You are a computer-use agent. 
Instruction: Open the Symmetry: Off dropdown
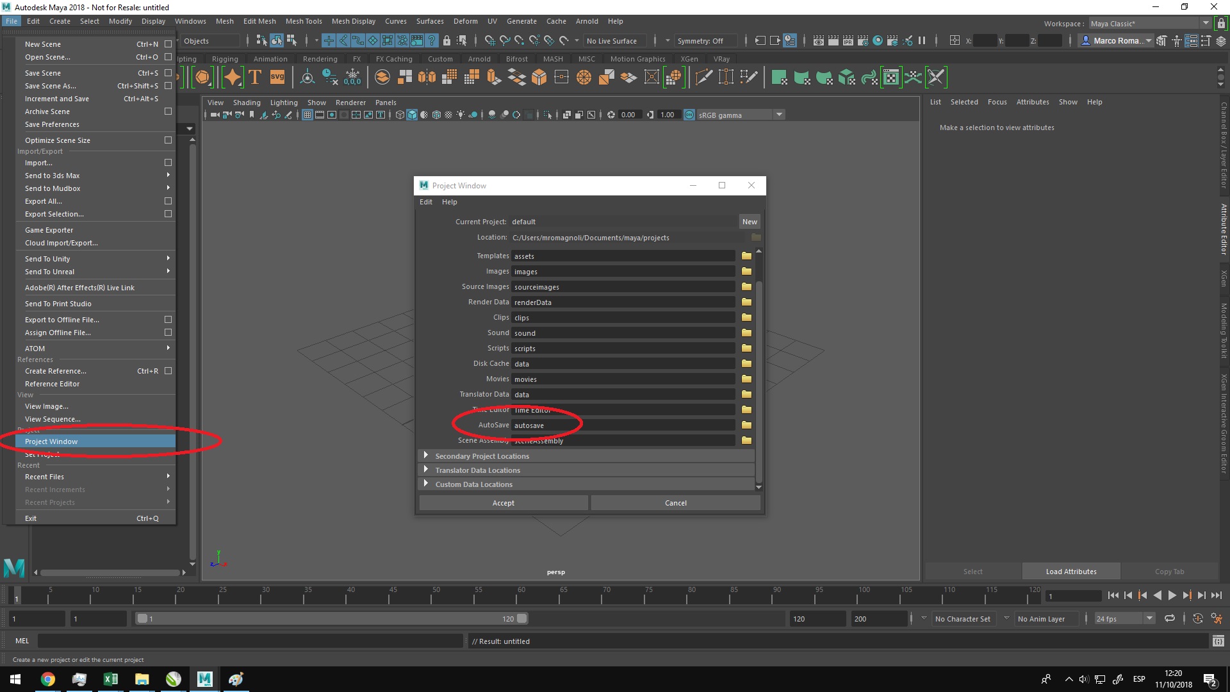click(x=705, y=41)
